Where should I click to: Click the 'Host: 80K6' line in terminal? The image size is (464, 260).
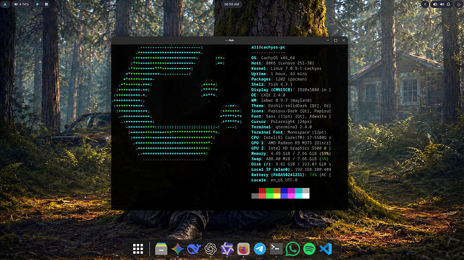[282, 63]
